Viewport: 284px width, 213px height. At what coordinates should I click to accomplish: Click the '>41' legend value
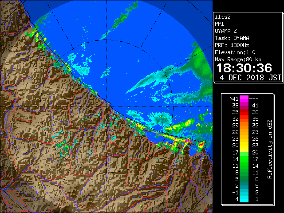234,99
